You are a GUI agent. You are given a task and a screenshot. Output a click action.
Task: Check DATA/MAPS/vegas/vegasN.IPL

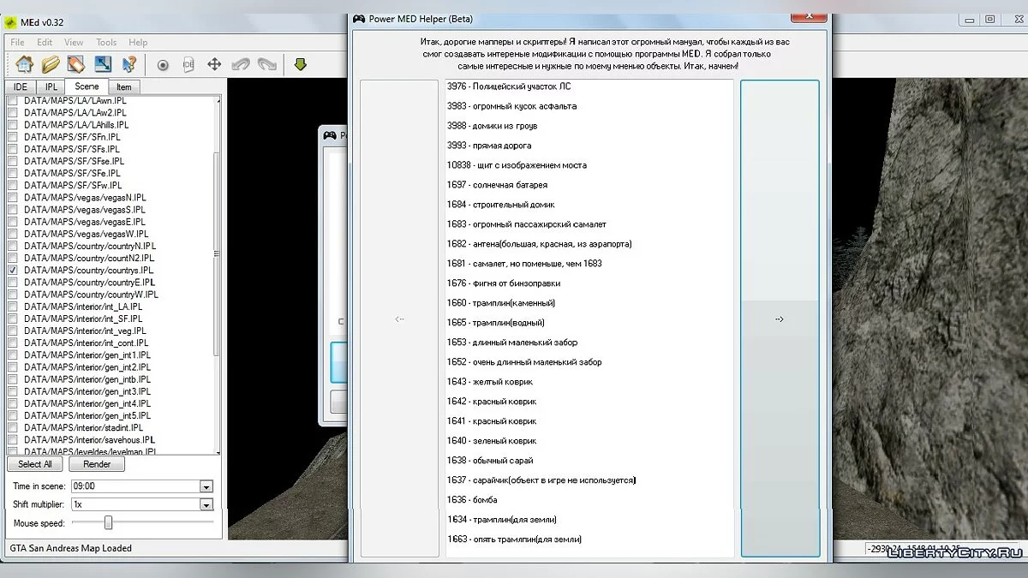tap(12, 197)
